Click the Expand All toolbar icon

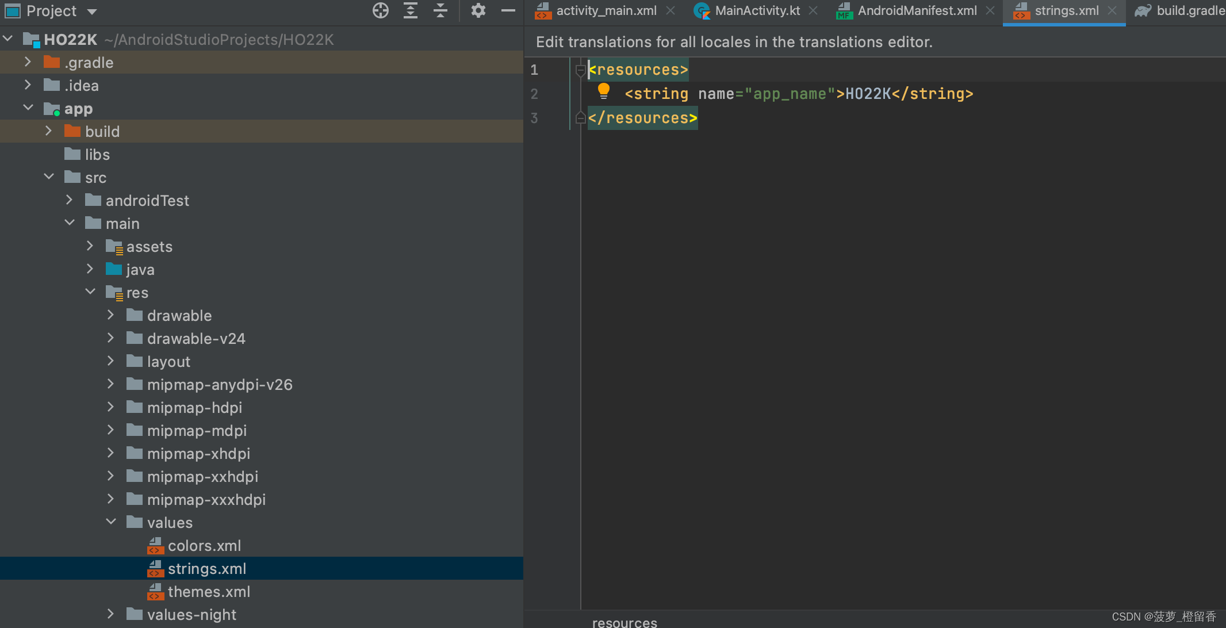point(411,10)
